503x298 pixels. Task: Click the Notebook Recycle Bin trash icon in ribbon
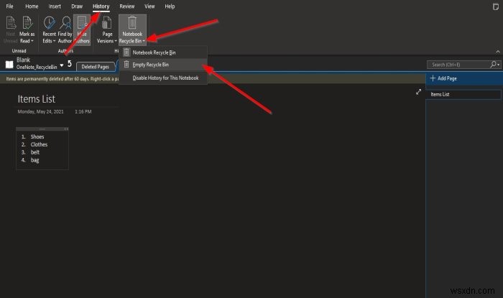(132, 23)
